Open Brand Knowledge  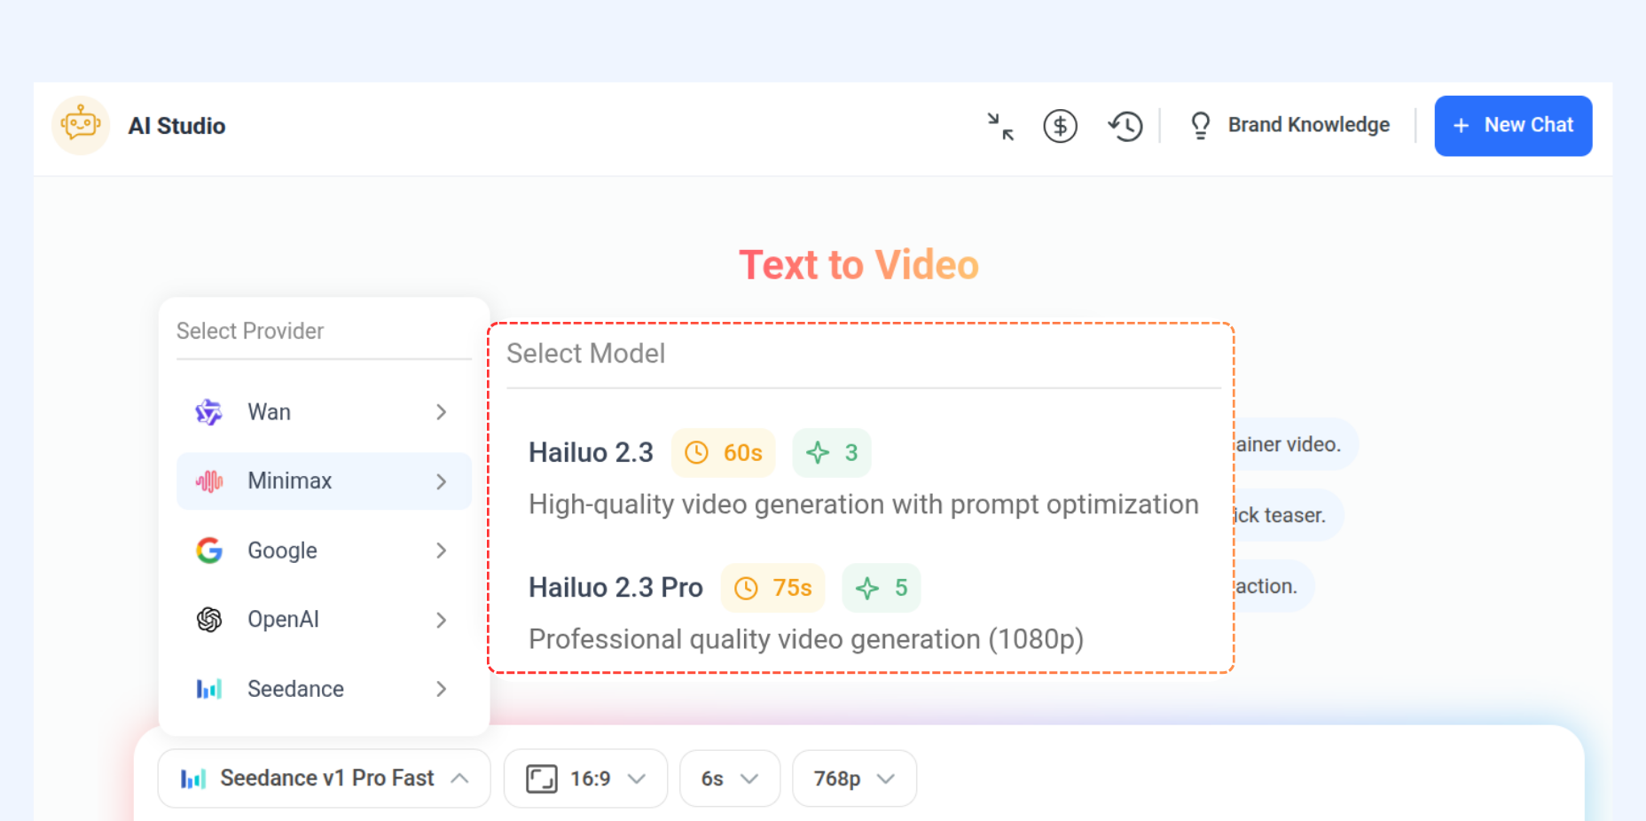(1289, 125)
